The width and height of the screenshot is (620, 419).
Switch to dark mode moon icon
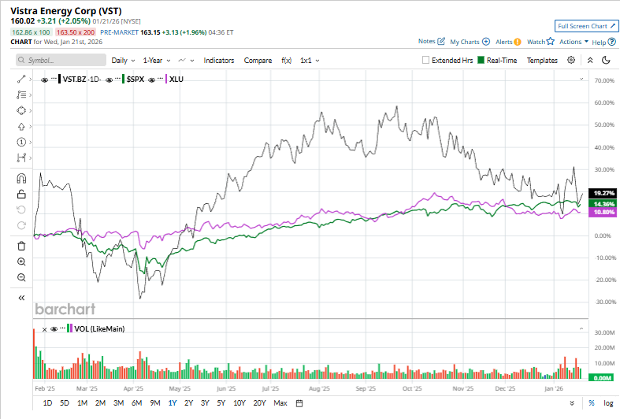tap(606, 61)
